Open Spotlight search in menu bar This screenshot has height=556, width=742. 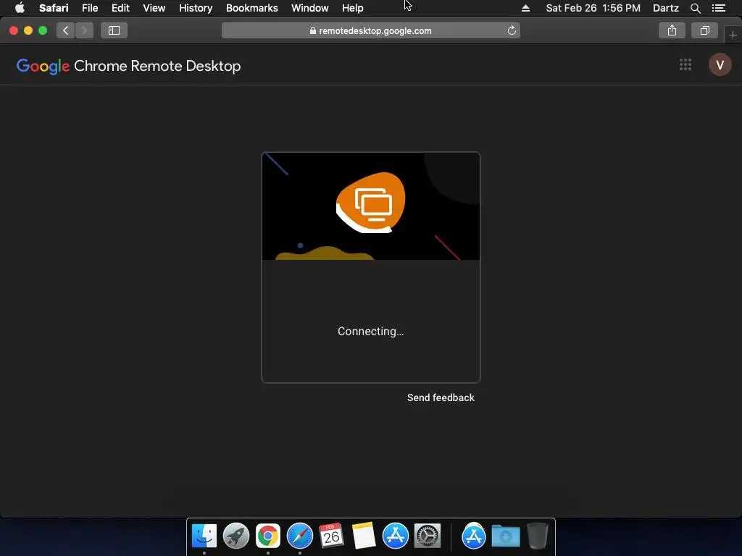pyautogui.click(x=695, y=8)
